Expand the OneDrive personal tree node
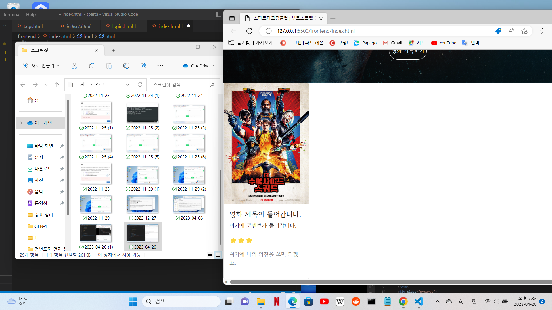The height and width of the screenshot is (310, 552). pyautogui.click(x=21, y=123)
